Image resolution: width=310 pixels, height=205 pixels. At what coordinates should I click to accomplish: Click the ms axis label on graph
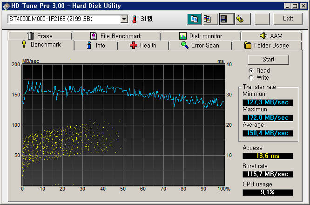[x=221, y=61]
